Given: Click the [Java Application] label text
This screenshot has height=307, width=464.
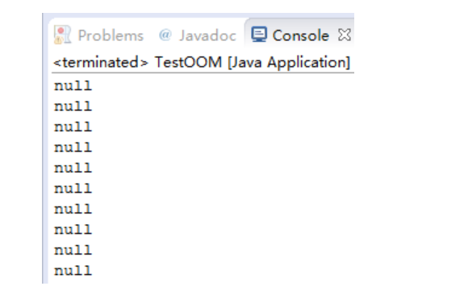Looking at the screenshot, I should tap(289, 62).
